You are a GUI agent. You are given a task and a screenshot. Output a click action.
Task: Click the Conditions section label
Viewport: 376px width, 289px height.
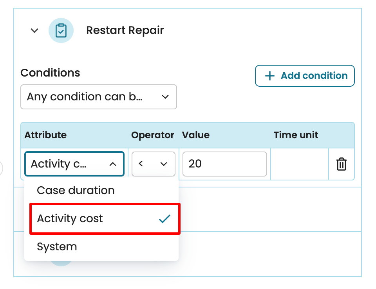[50, 73]
